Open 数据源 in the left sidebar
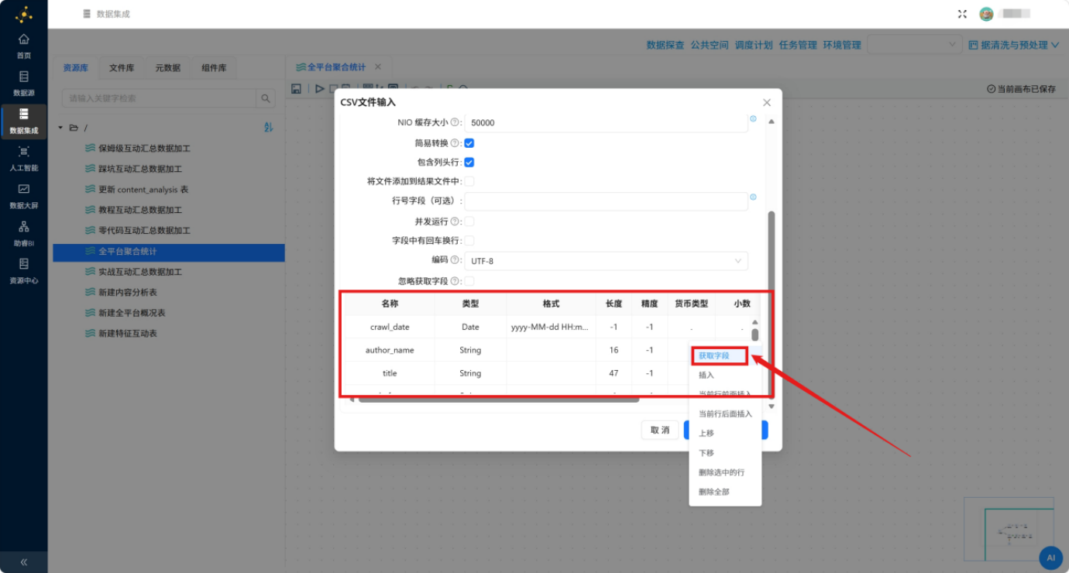The width and height of the screenshot is (1069, 573). (24, 84)
